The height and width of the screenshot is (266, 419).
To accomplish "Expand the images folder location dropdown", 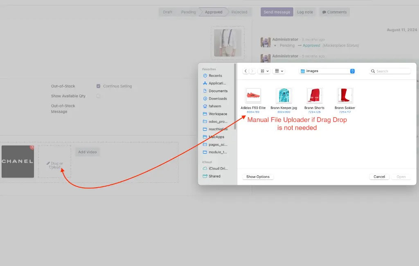I will click(352, 71).
